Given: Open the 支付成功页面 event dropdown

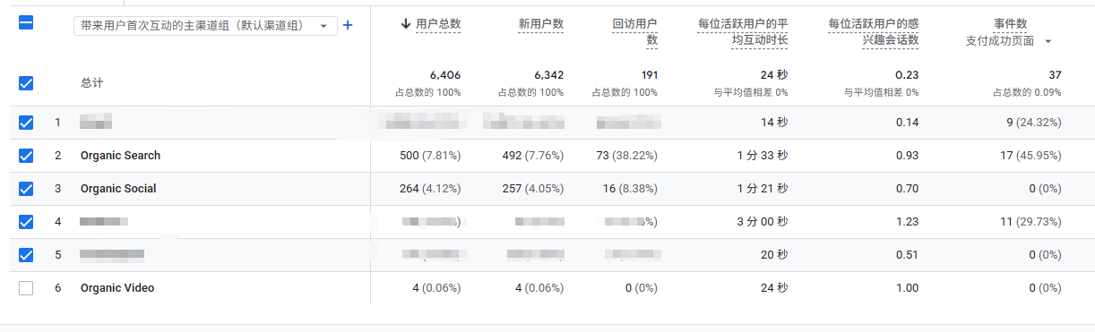Looking at the screenshot, I should (1009, 41).
